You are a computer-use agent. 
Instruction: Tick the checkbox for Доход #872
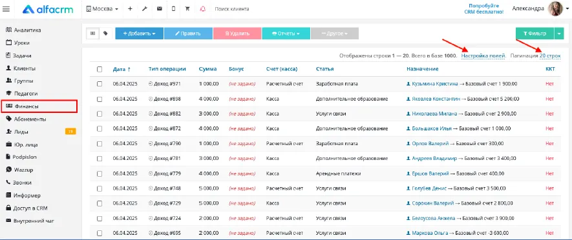click(x=100, y=128)
